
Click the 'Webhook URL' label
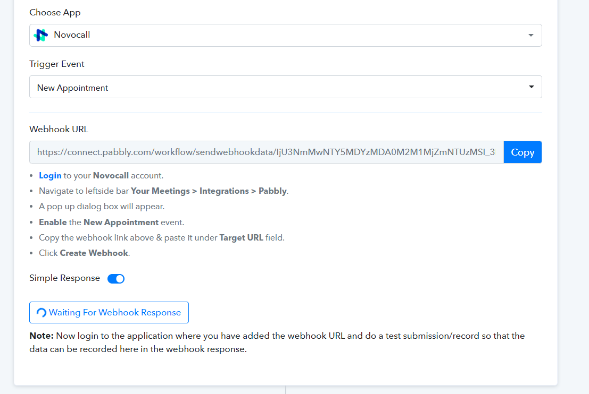pyautogui.click(x=59, y=130)
